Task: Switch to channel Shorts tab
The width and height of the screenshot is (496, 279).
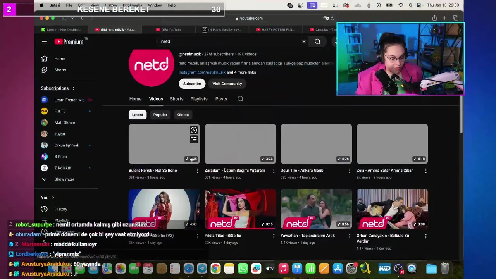Action: click(x=176, y=99)
